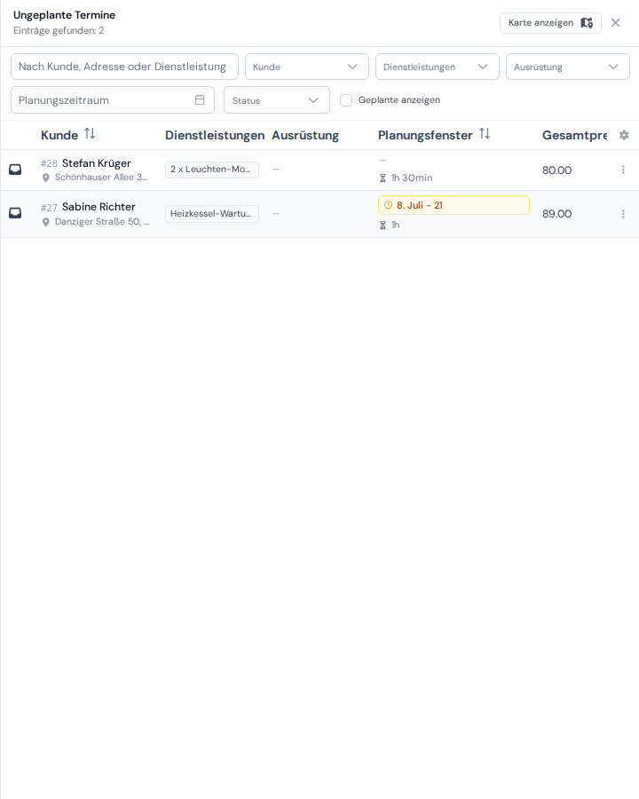Viewport: 639px width, 799px height.
Task: Sort by Planungsfenster column arrows
Action: pyautogui.click(x=485, y=134)
